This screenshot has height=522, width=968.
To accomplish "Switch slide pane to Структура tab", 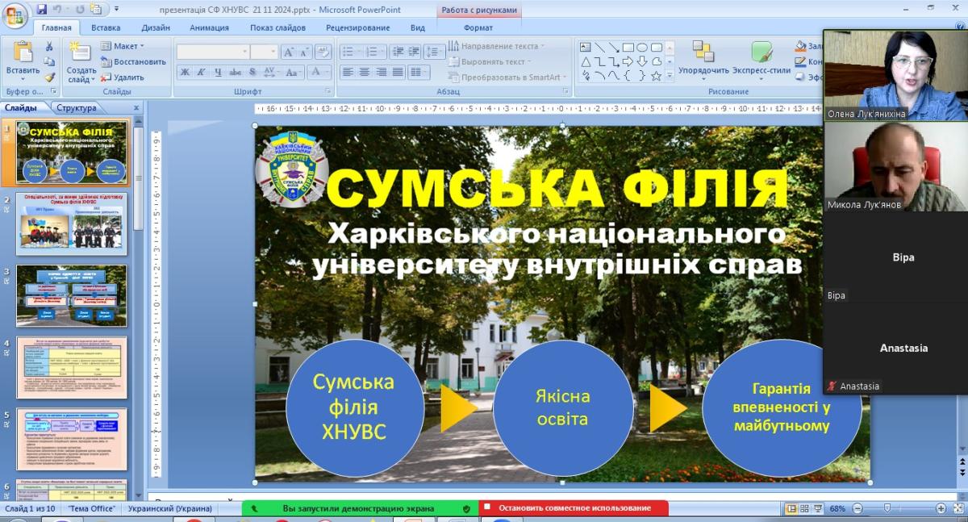I will 77,107.
